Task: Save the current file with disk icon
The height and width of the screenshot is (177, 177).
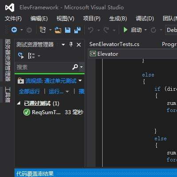Action: tap(68, 30)
